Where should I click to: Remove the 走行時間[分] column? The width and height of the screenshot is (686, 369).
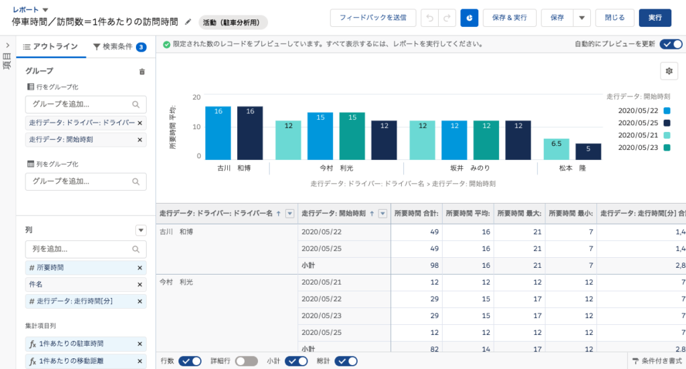coord(140,301)
